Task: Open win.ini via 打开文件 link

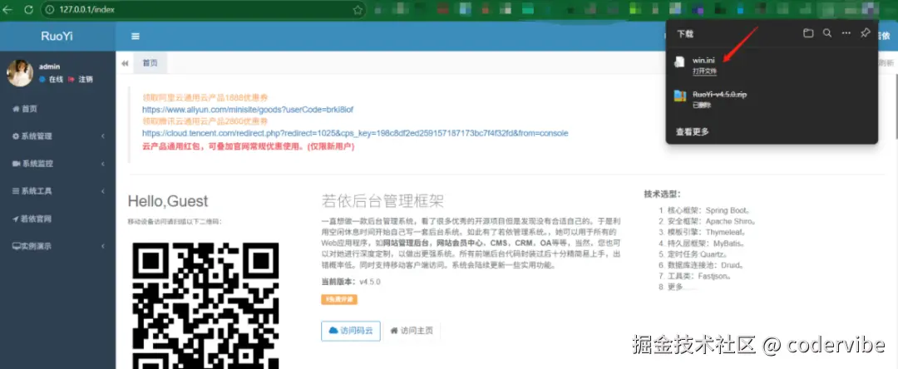Action: [704, 71]
